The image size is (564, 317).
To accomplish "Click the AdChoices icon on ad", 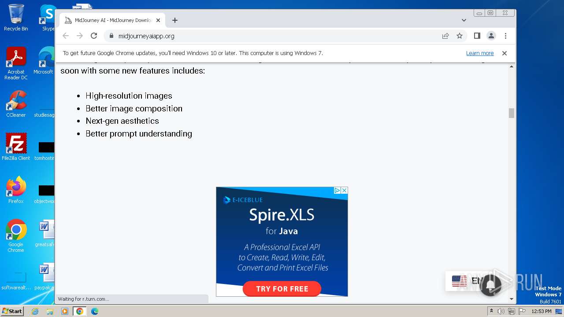I will [x=337, y=190].
